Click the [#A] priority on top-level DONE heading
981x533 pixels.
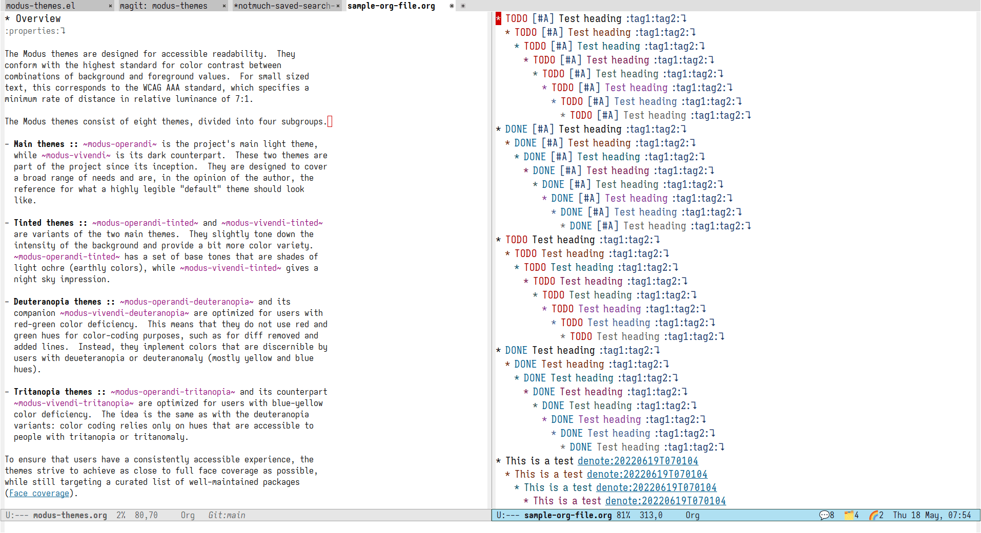543,129
